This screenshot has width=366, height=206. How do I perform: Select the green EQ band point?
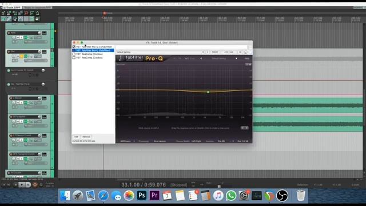tap(208, 92)
